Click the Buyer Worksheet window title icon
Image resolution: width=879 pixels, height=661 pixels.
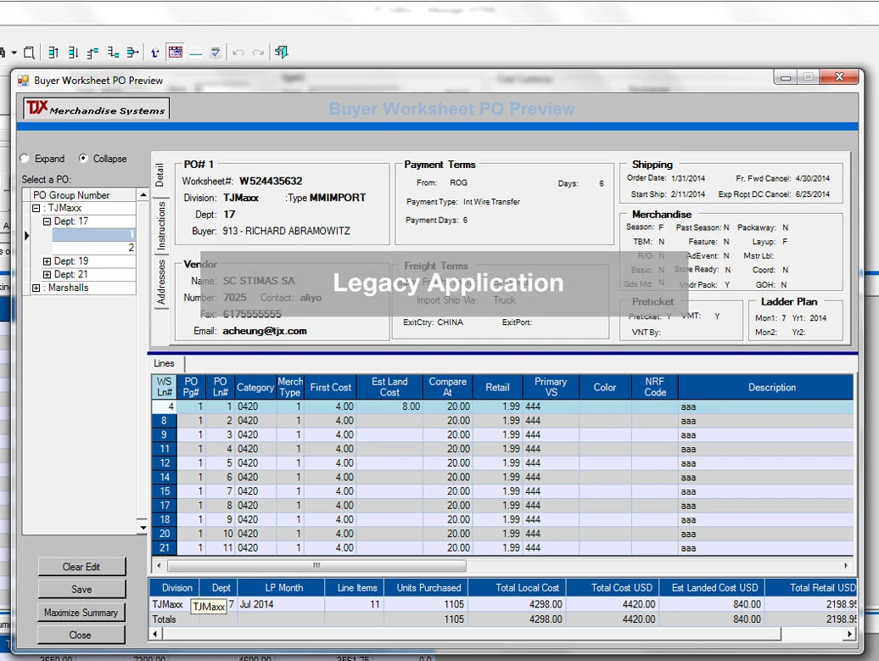(24, 81)
